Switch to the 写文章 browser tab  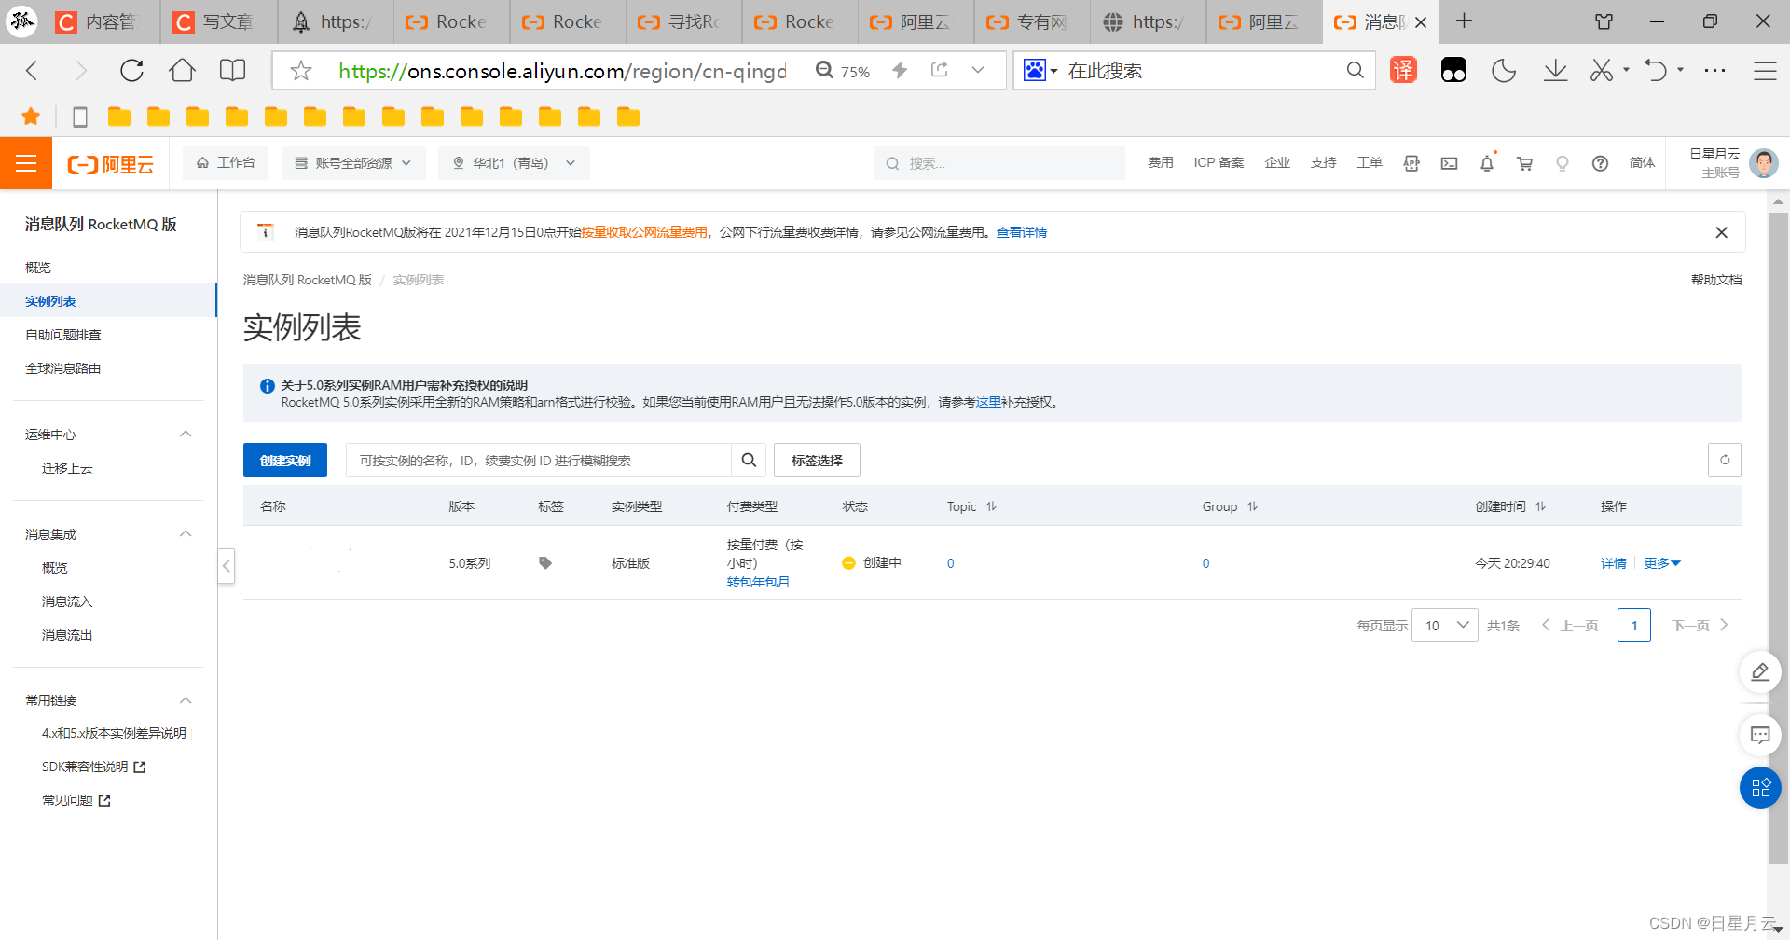[219, 21]
